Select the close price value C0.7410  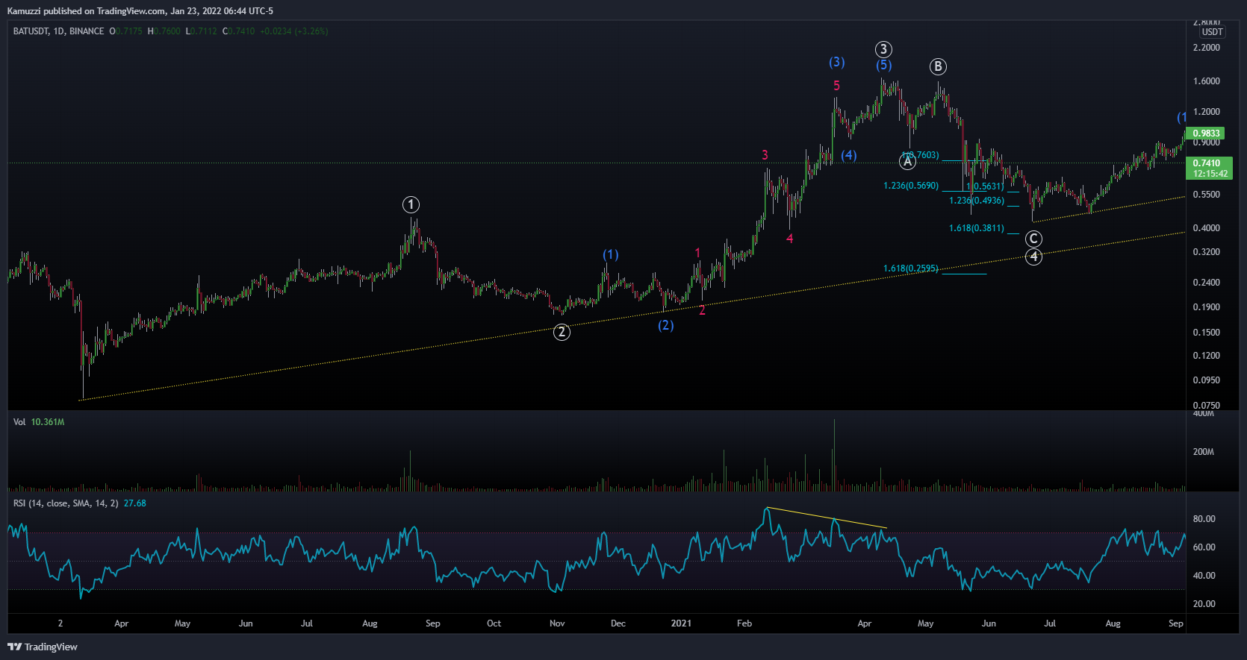pos(238,31)
